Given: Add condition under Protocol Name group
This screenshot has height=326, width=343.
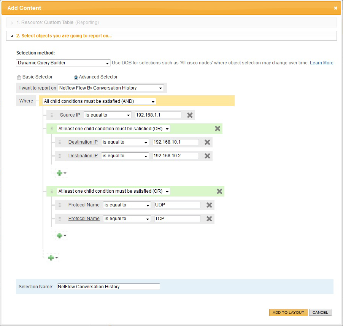Looking at the screenshot, I should pos(61,236).
